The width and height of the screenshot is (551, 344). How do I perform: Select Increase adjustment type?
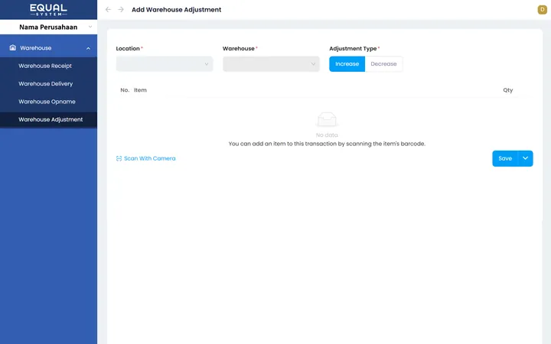[x=347, y=64]
